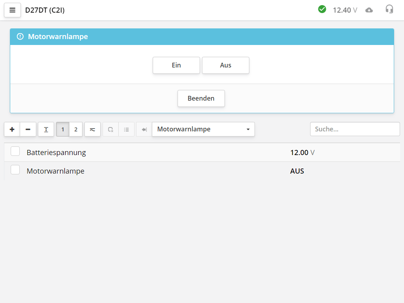Click the minus icon in the toolbar
This screenshot has height=303, width=404.
tap(28, 129)
